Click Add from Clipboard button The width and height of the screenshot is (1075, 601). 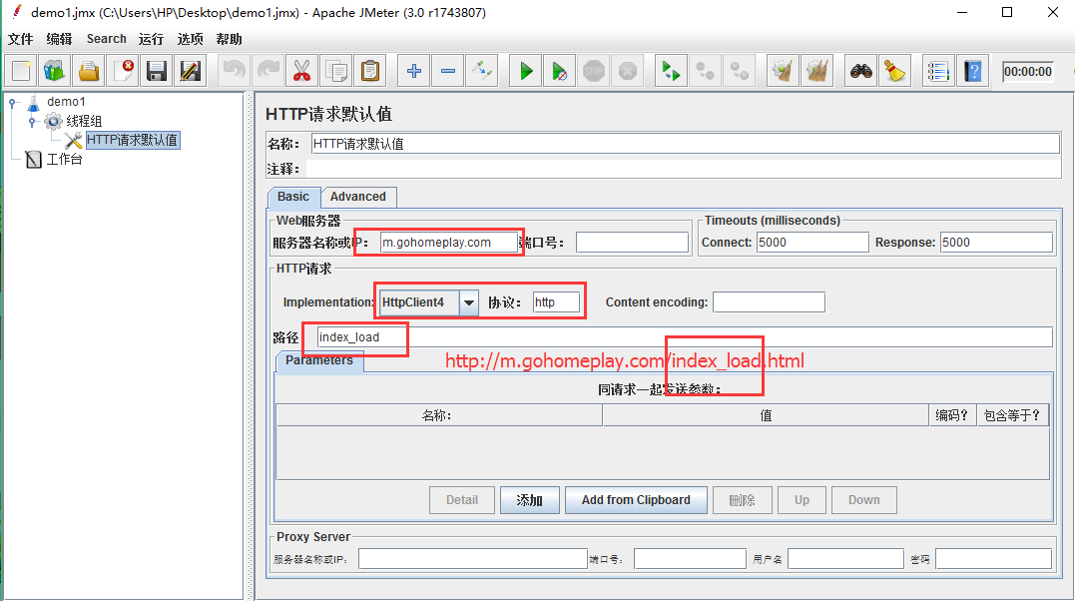tap(636, 500)
